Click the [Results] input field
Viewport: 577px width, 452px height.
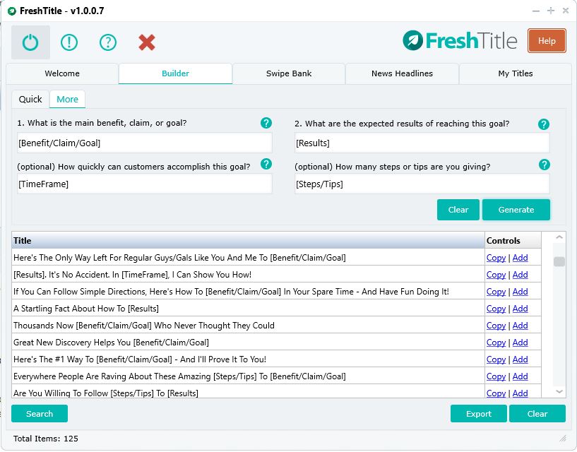tap(422, 143)
